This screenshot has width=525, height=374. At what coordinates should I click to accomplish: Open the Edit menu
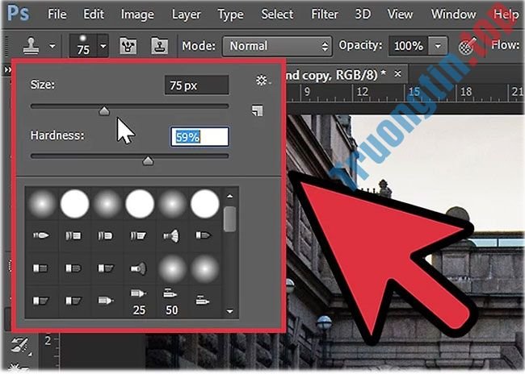pyautogui.click(x=94, y=15)
